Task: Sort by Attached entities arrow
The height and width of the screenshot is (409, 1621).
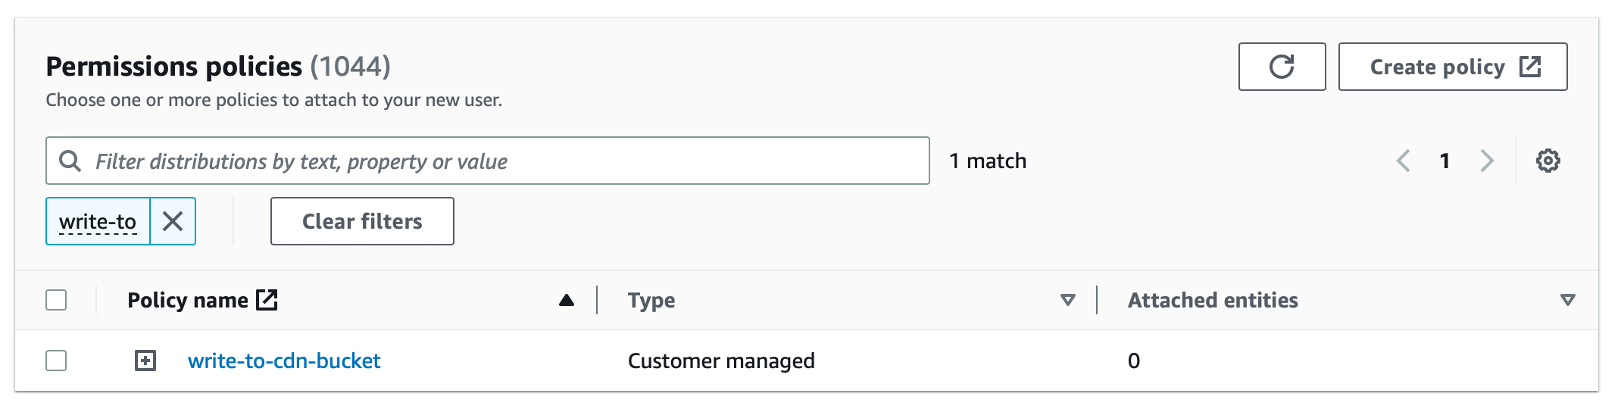Action: pyautogui.click(x=1568, y=300)
